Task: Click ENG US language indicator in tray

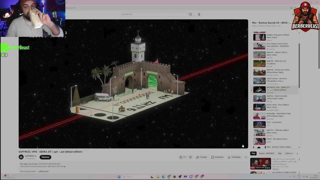Action: (298, 177)
